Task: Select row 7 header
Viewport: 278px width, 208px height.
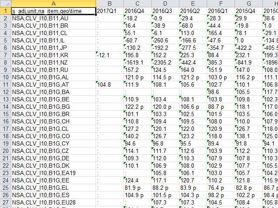Action: tap(5, 55)
